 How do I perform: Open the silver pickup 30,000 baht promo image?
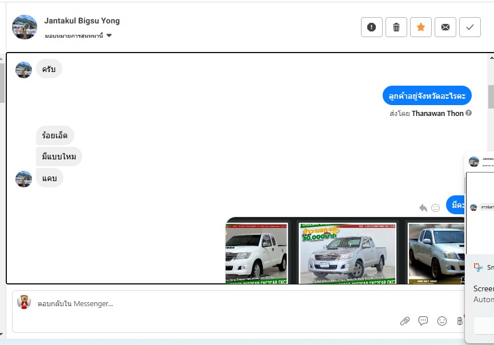click(347, 253)
